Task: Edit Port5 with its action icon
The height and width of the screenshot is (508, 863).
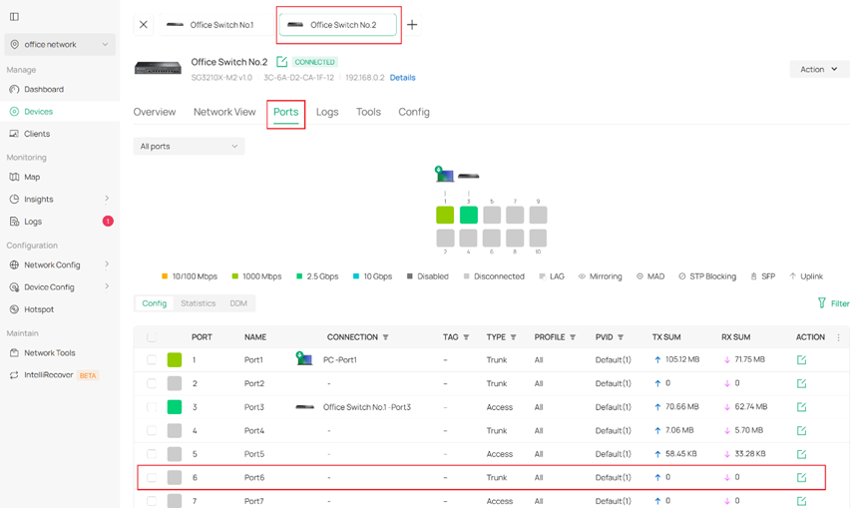Action: (801, 454)
